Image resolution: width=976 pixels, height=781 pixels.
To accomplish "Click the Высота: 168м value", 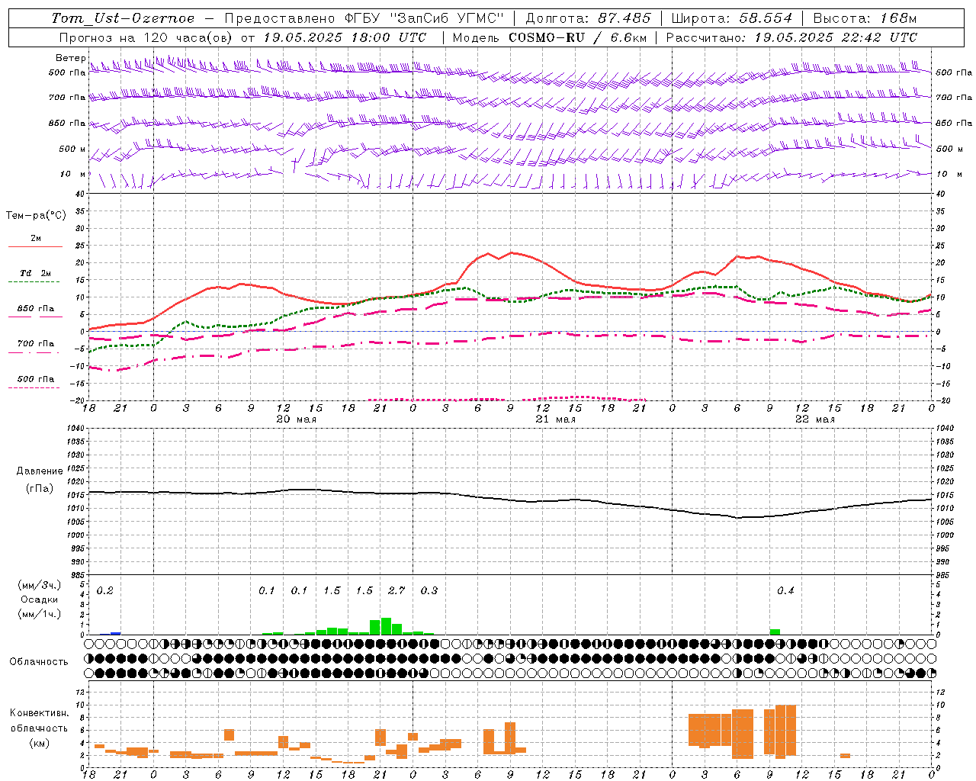I will pyautogui.click(x=865, y=18).
